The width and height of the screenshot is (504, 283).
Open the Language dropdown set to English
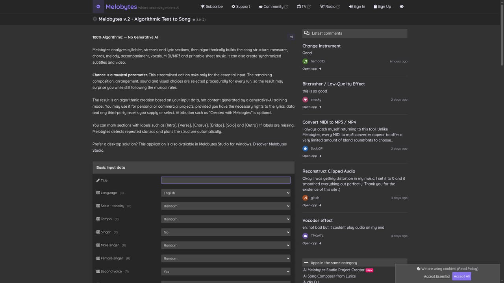[x=226, y=193]
